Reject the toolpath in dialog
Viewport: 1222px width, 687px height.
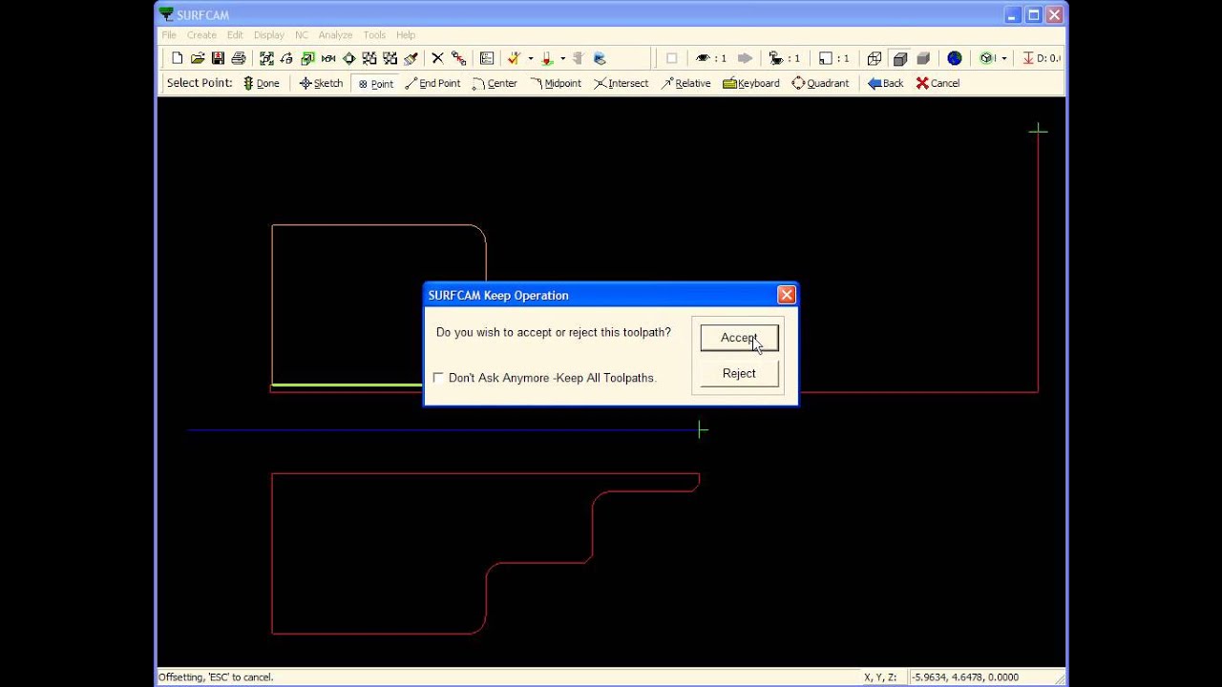point(739,373)
